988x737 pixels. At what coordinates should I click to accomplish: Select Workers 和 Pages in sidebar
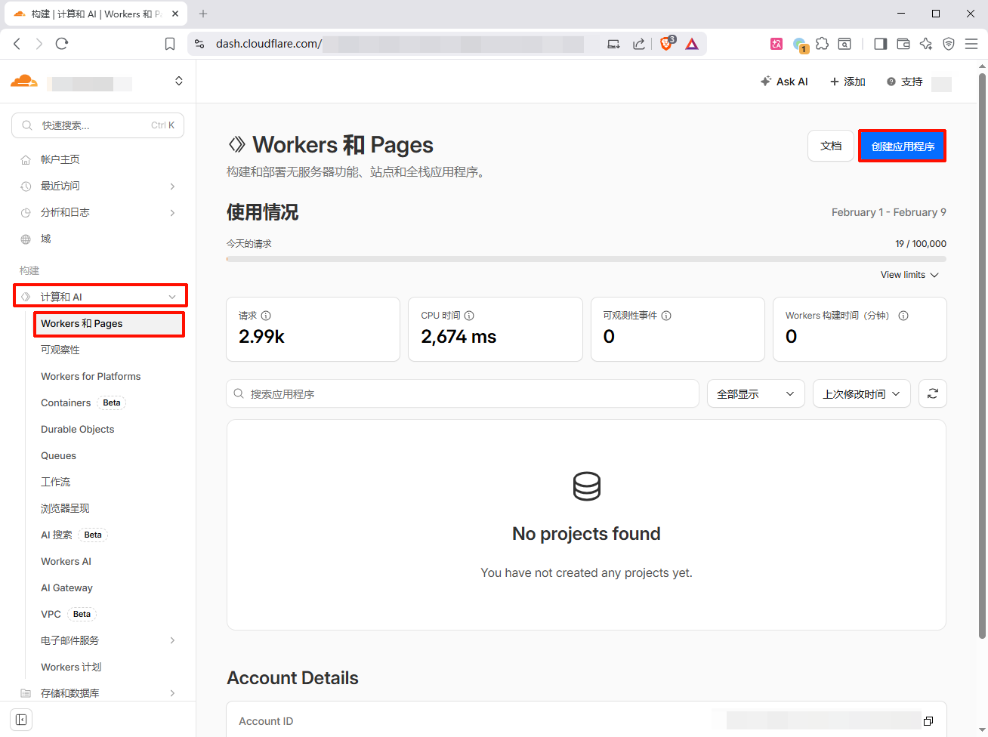(x=110, y=323)
